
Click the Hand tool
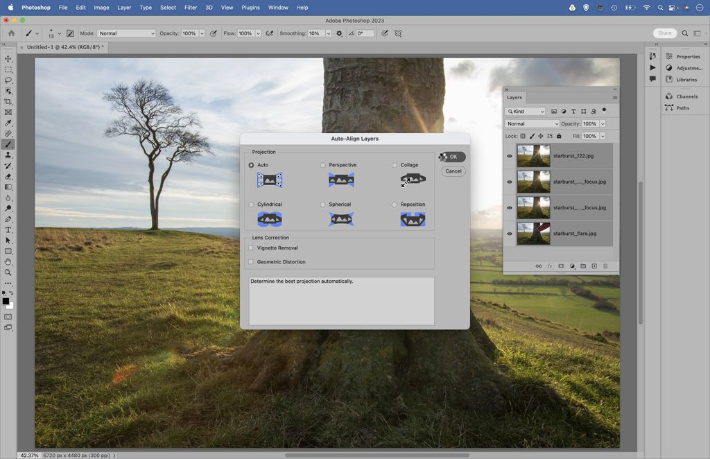8,262
